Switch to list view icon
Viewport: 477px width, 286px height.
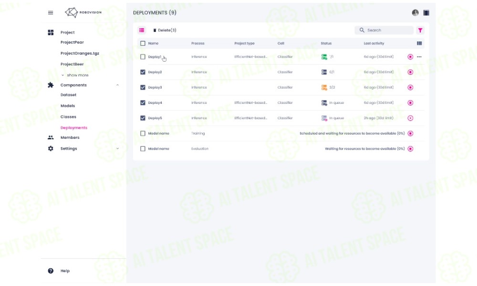point(142,30)
